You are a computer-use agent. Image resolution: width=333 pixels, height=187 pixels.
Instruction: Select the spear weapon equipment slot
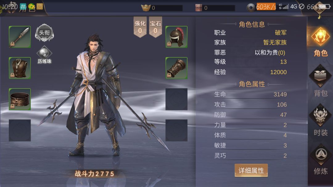(x=20, y=37)
